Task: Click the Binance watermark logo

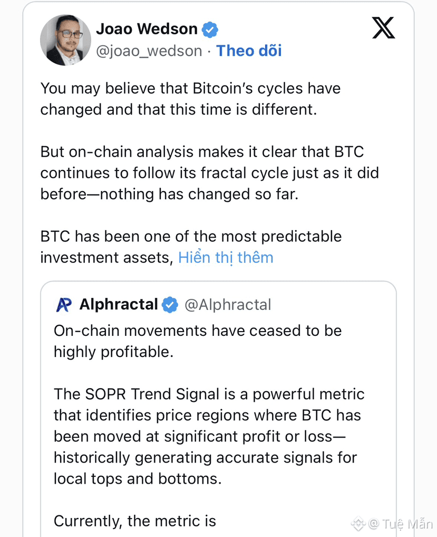Action: click(358, 524)
